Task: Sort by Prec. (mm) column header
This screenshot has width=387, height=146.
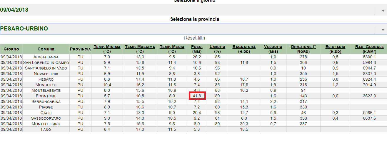Action: tap(197, 49)
